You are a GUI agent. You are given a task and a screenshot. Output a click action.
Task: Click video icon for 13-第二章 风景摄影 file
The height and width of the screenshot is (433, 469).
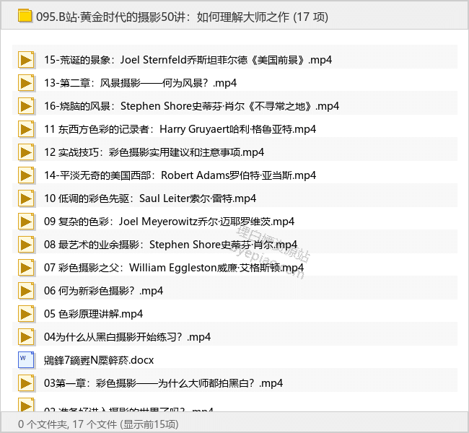point(26,83)
